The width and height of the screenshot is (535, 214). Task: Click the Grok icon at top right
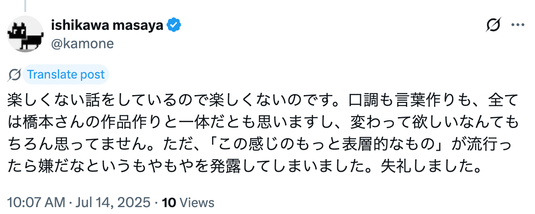click(x=493, y=26)
